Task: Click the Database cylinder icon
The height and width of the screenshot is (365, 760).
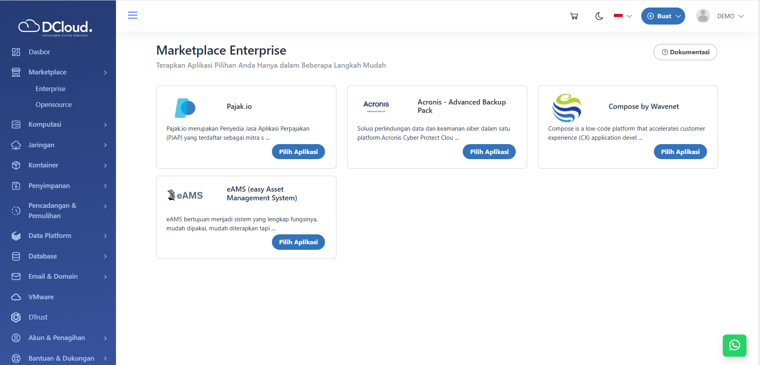Action: click(16, 256)
